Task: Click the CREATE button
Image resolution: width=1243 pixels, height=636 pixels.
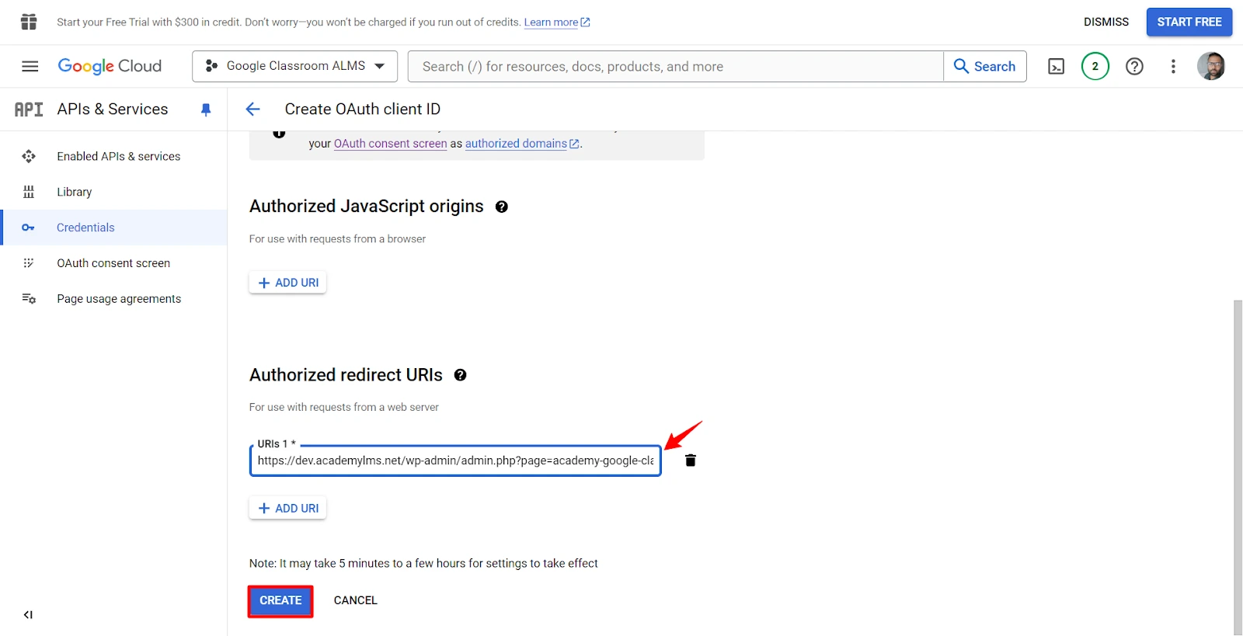Action: click(x=280, y=601)
